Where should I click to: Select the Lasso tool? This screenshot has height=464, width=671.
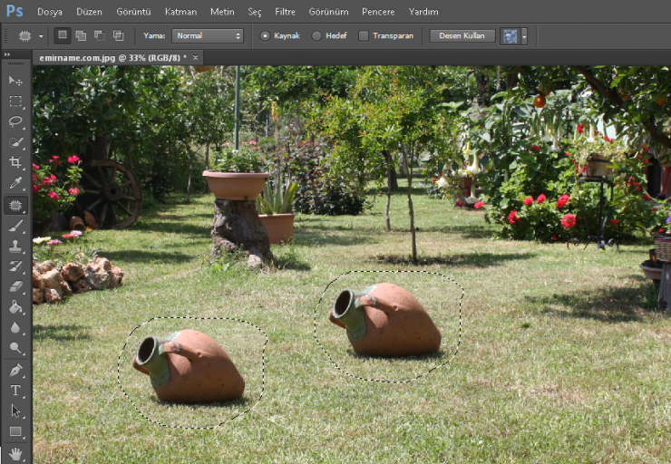point(15,121)
